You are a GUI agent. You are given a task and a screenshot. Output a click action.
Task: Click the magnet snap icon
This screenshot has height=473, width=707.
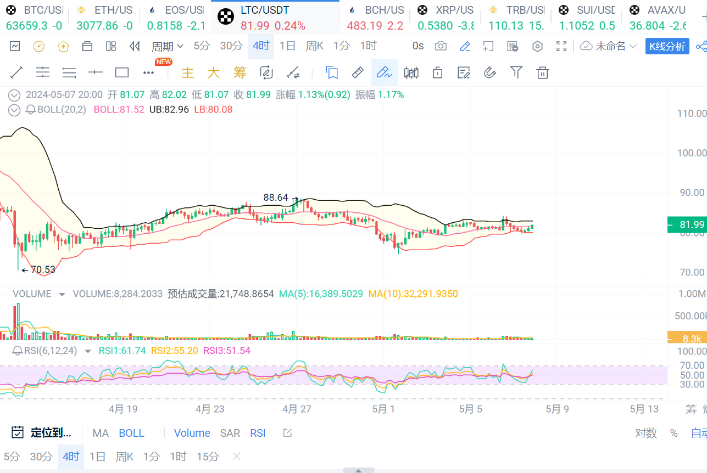tap(490, 72)
